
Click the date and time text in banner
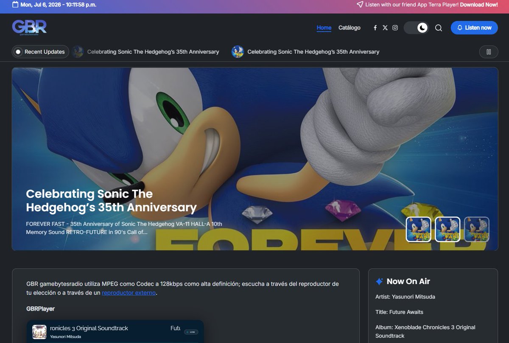[58, 5]
